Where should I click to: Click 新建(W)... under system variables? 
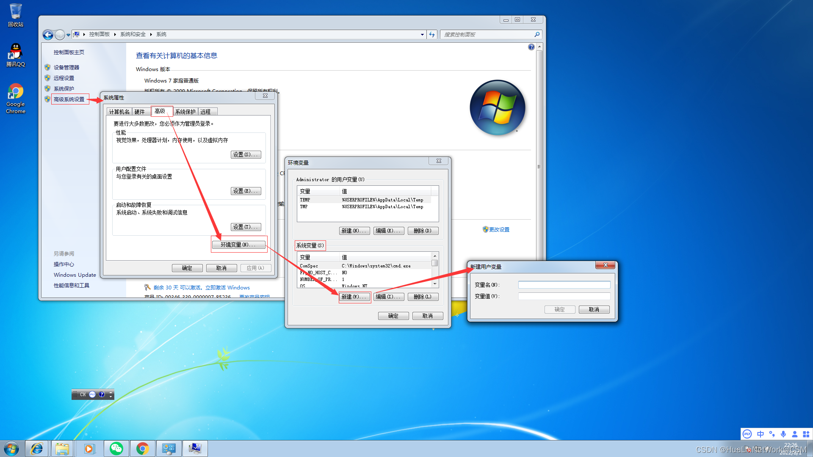pos(354,297)
